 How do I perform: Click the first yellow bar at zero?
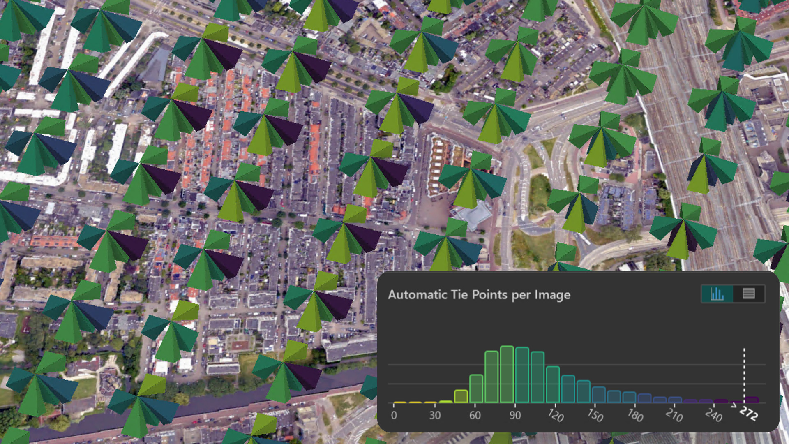[x=400, y=402]
